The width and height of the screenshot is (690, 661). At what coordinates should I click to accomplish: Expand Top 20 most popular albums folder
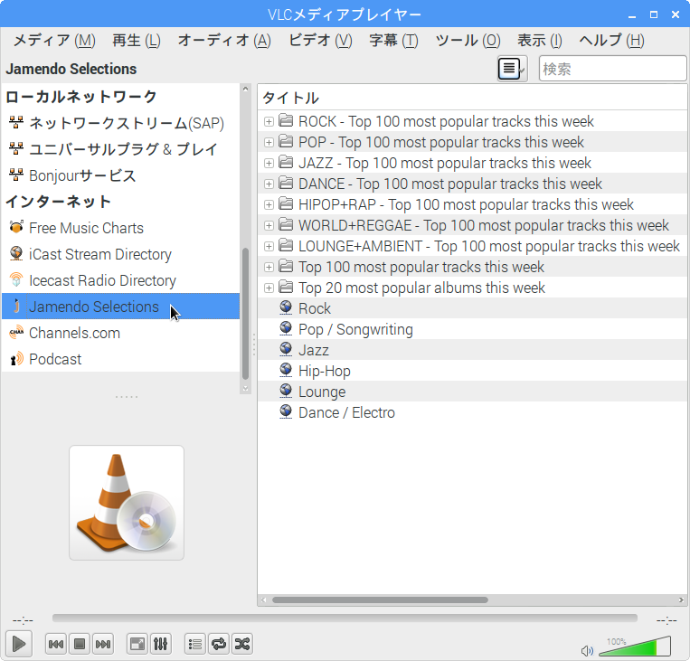[x=269, y=288]
